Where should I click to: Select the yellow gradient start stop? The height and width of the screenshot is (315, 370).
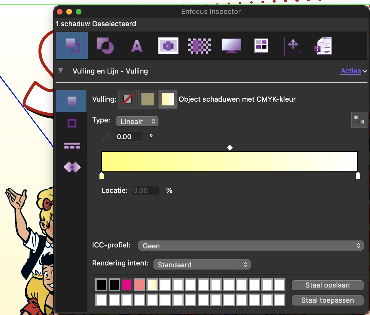point(102,175)
